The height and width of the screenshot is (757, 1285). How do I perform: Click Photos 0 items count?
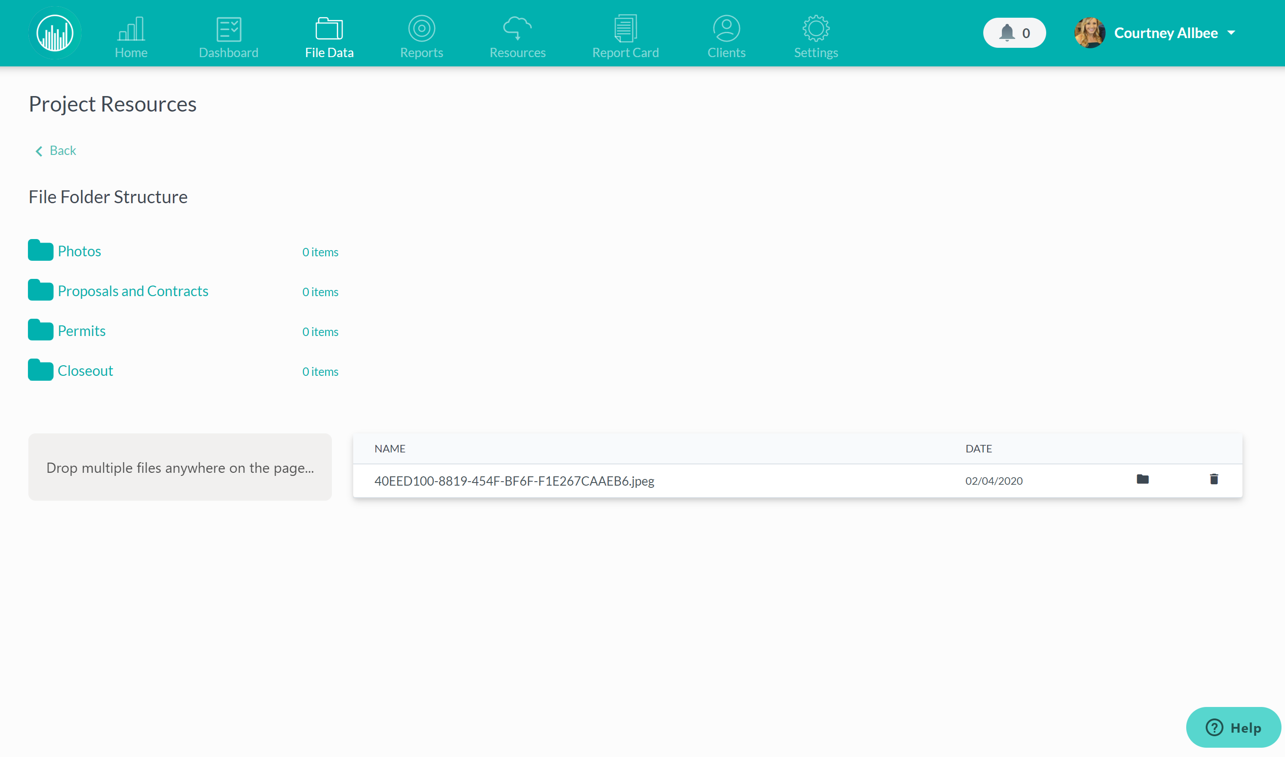click(x=320, y=252)
